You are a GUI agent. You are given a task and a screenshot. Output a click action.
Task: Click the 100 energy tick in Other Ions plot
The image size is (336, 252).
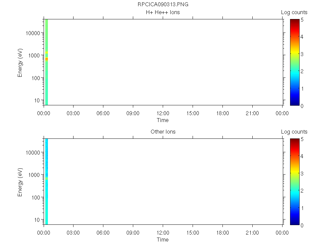[x=36, y=197]
